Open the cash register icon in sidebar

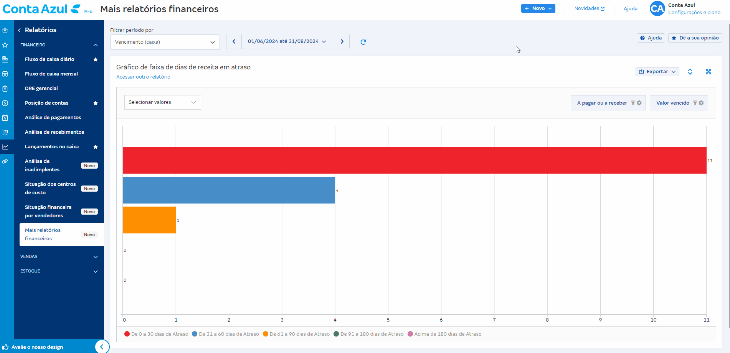click(x=5, y=59)
